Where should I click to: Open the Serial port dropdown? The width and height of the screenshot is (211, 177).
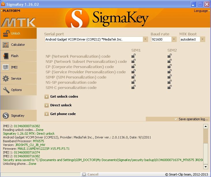pos(145,39)
